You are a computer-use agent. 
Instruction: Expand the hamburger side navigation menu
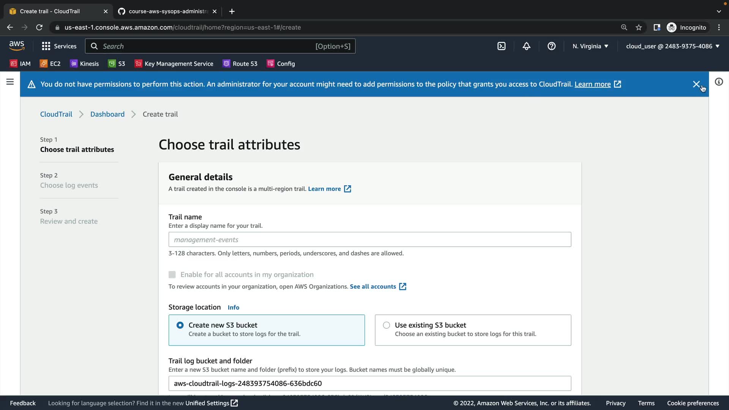tap(10, 82)
